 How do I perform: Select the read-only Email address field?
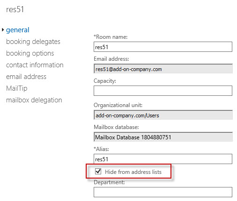tap(163, 69)
